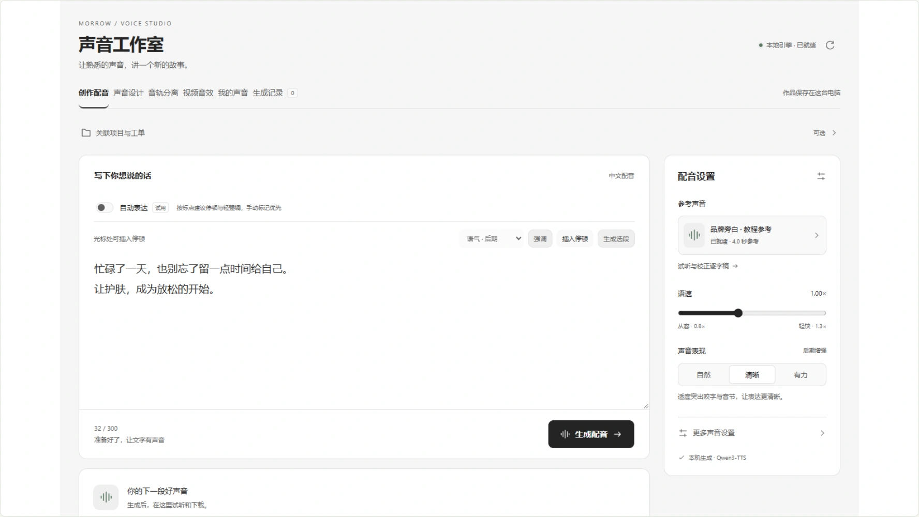Screen dimensions: 919x517
Task: Click the 强调 button
Action: pyautogui.click(x=540, y=239)
